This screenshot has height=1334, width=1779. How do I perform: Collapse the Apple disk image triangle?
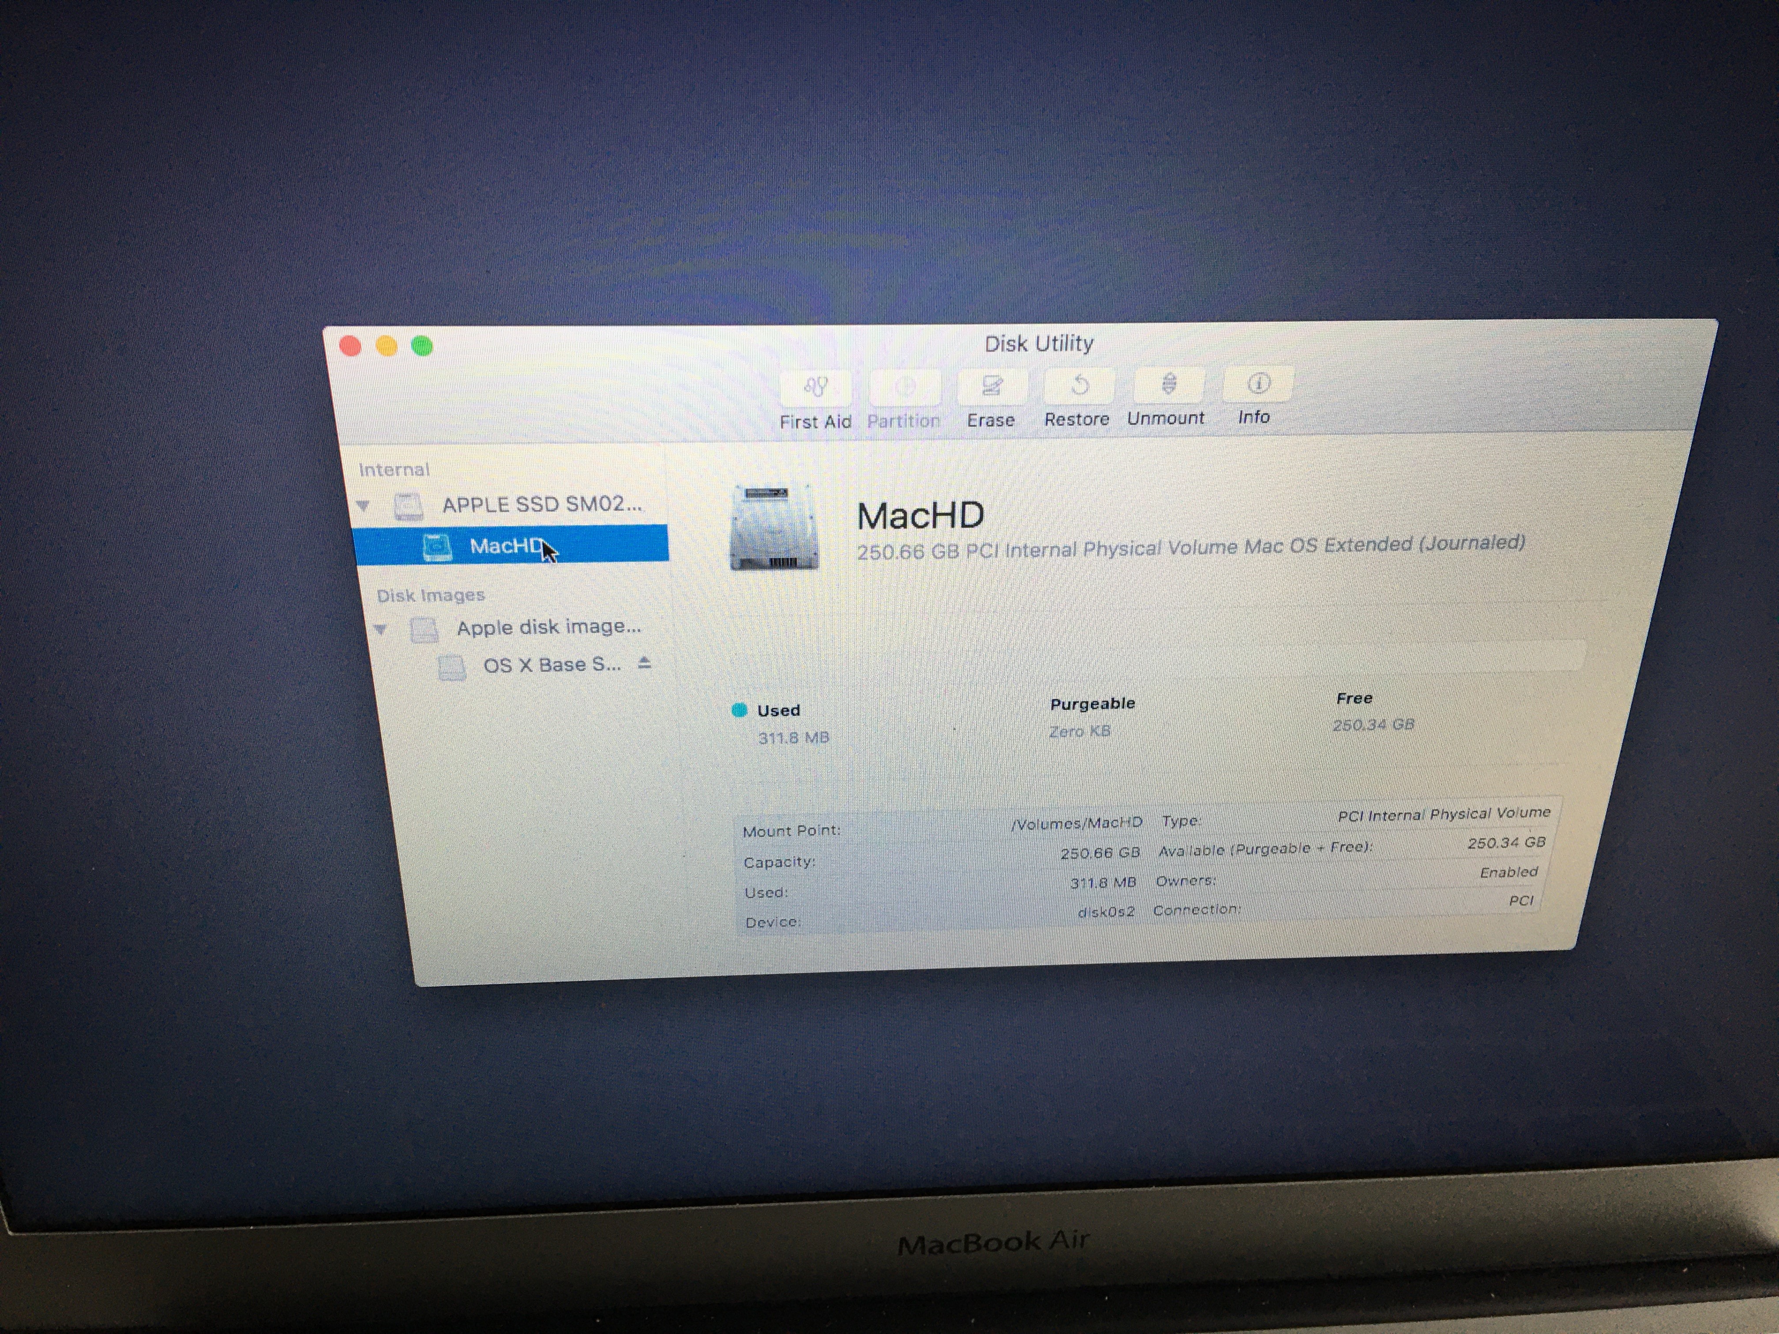tap(380, 629)
